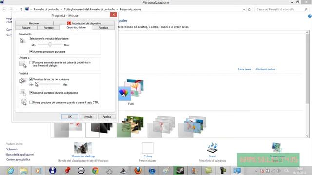Open File Explorer from the taskbar
The image size is (312, 175).
tap(24, 171)
